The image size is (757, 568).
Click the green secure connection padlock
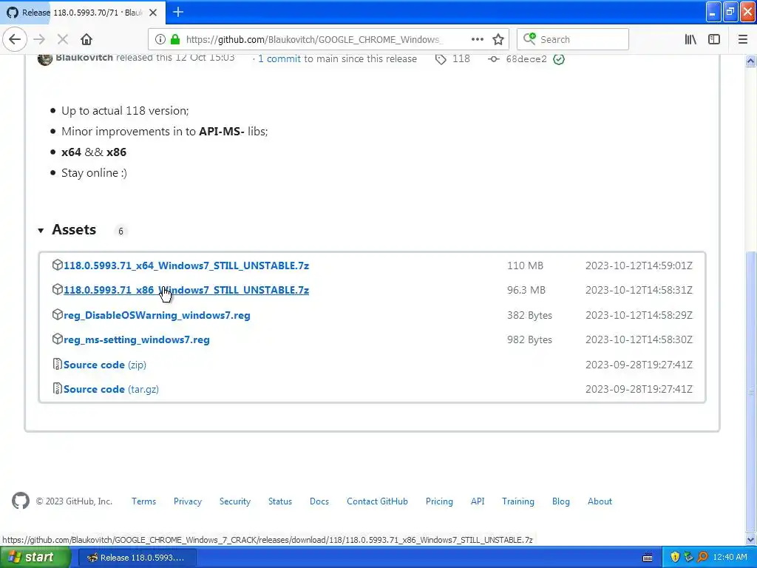click(x=175, y=39)
